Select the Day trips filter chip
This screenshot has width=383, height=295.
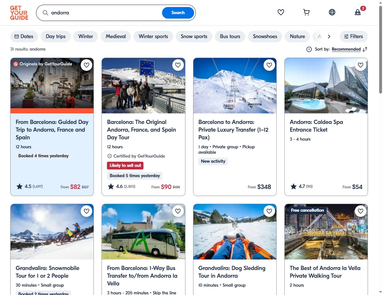click(56, 37)
